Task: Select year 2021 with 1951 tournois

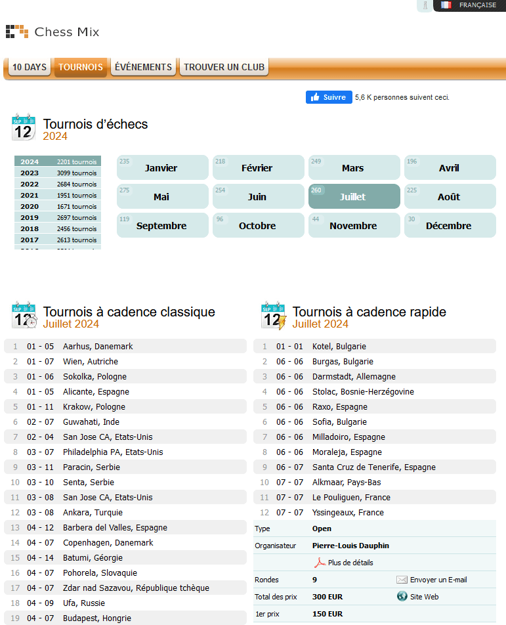Action: tap(58, 195)
